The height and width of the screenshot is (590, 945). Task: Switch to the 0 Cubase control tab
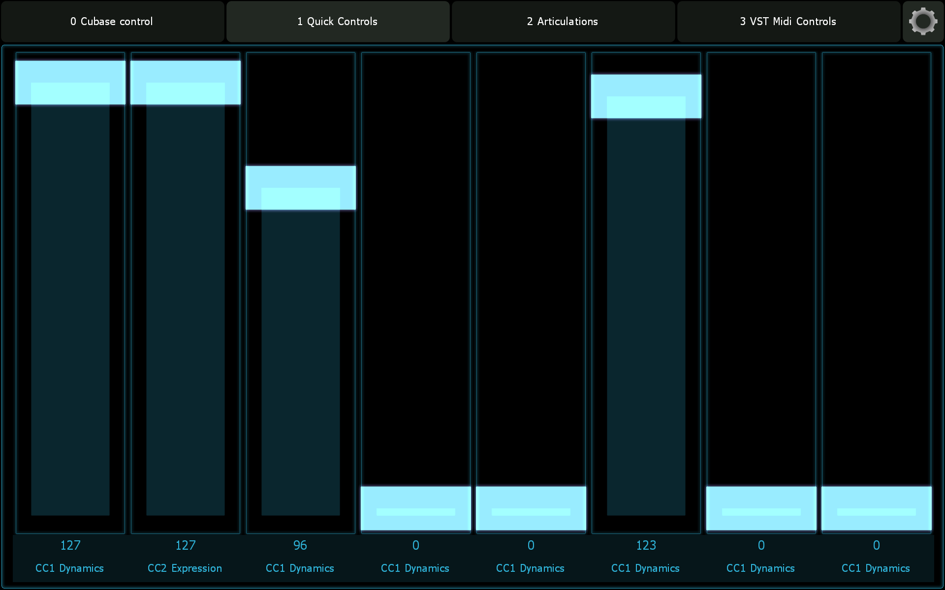tap(112, 22)
